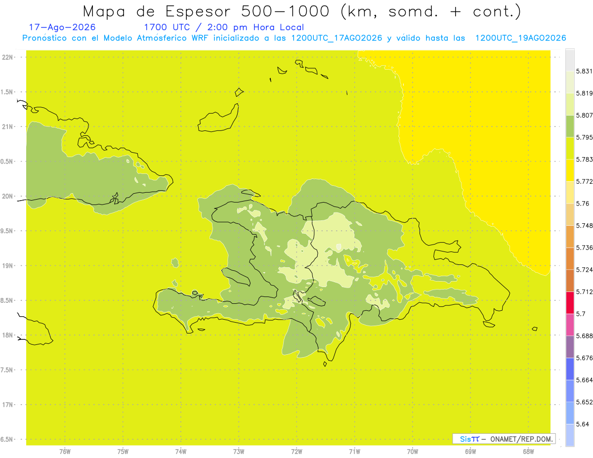Pick the yellow-green legend swatch between 5.783 and 5.795

pyautogui.click(x=570, y=148)
